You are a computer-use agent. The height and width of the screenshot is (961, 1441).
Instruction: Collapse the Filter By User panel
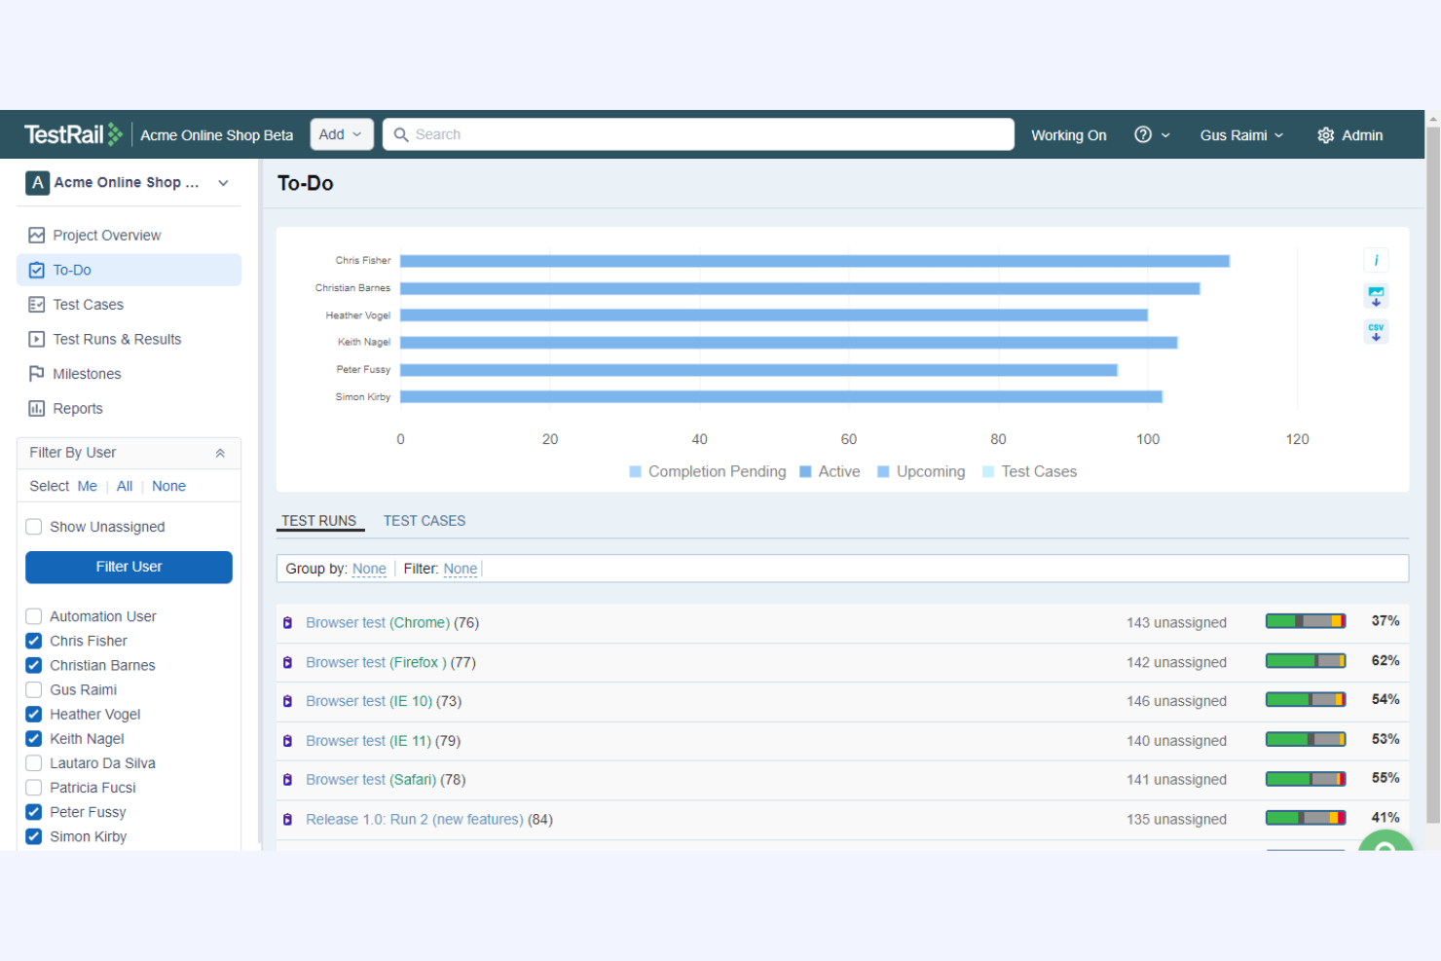(219, 452)
